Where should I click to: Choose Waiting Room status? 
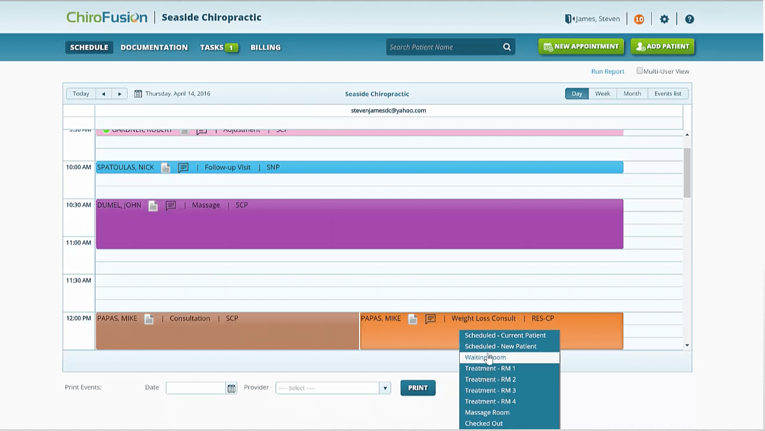click(509, 358)
